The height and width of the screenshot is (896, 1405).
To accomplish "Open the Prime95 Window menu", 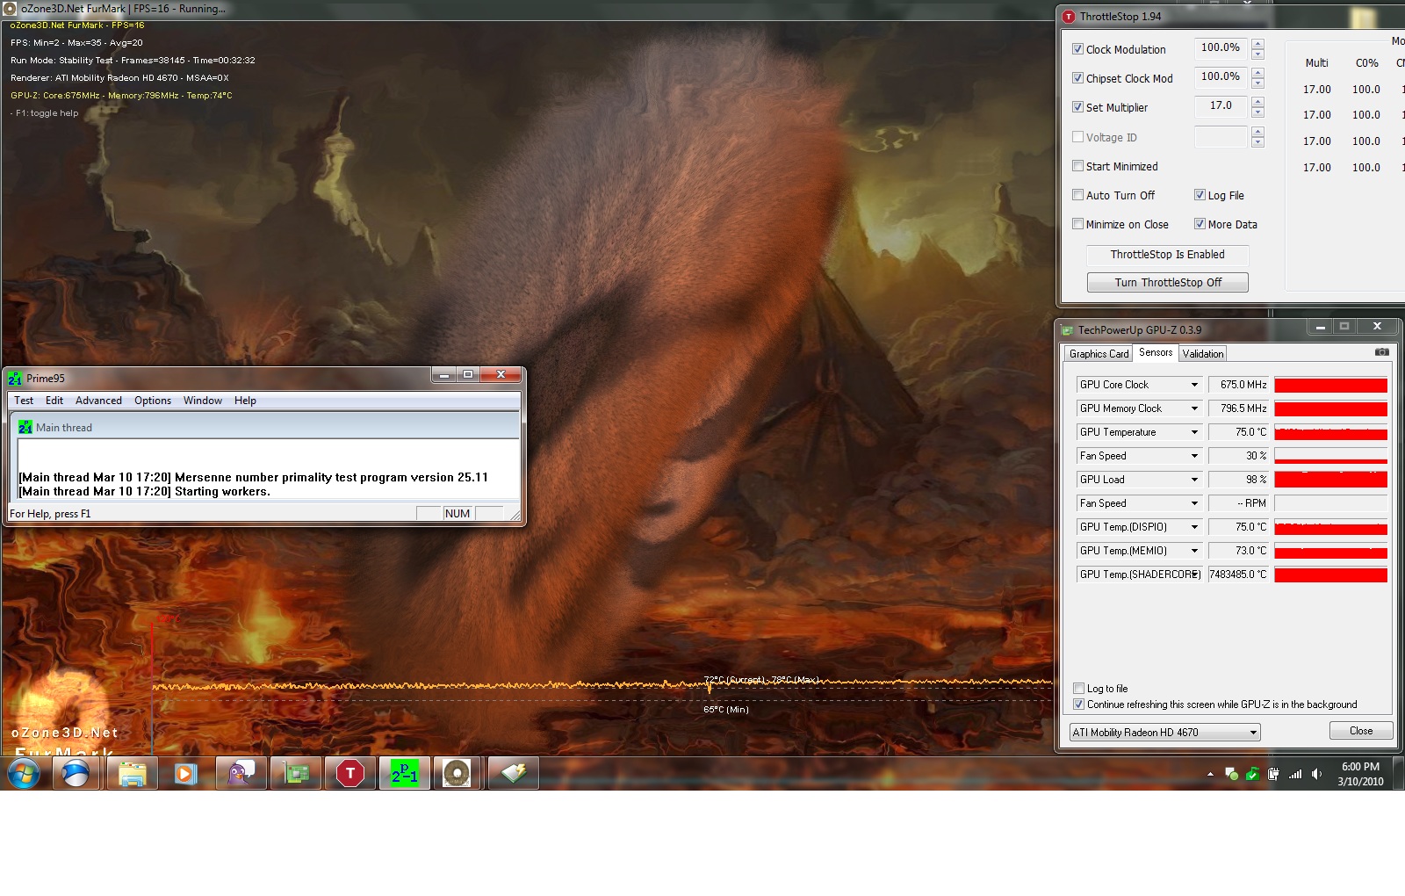I will pyautogui.click(x=203, y=401).
